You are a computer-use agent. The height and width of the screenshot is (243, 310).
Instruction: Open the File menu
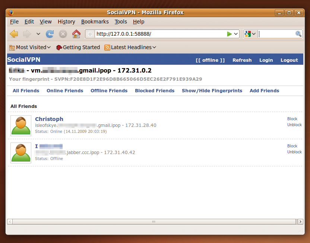click(x=14, y=22)
